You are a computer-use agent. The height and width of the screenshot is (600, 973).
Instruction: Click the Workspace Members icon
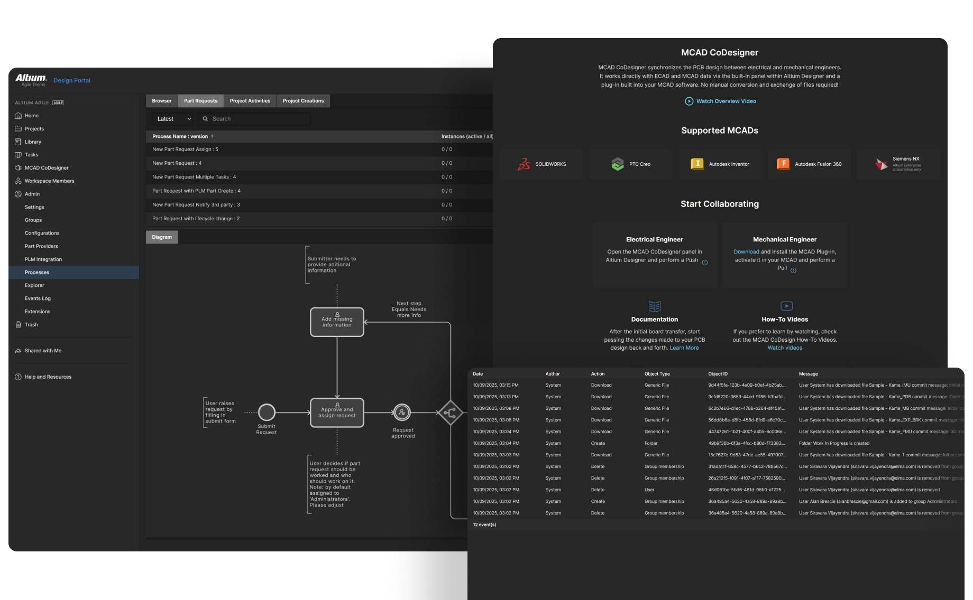coord(18,181)
